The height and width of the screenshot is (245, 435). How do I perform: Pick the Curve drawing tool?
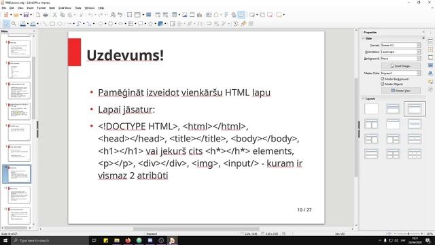click(79, 24)
